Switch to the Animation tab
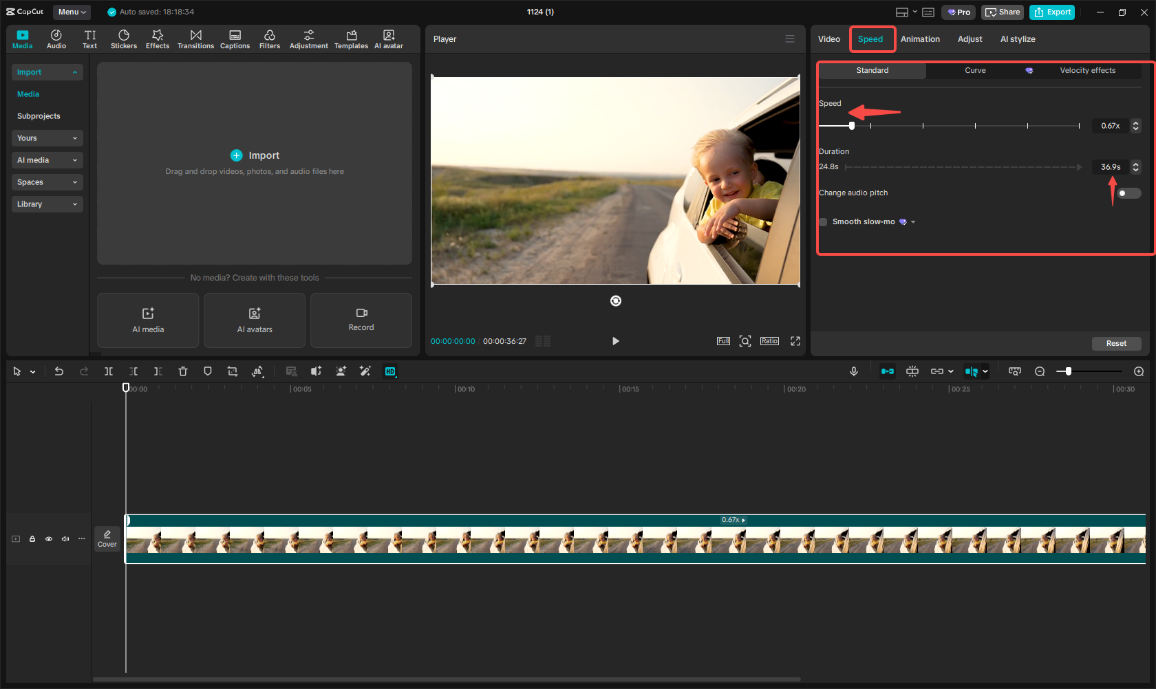This screenshot has height=689, width=1156. tap(920, 39)
